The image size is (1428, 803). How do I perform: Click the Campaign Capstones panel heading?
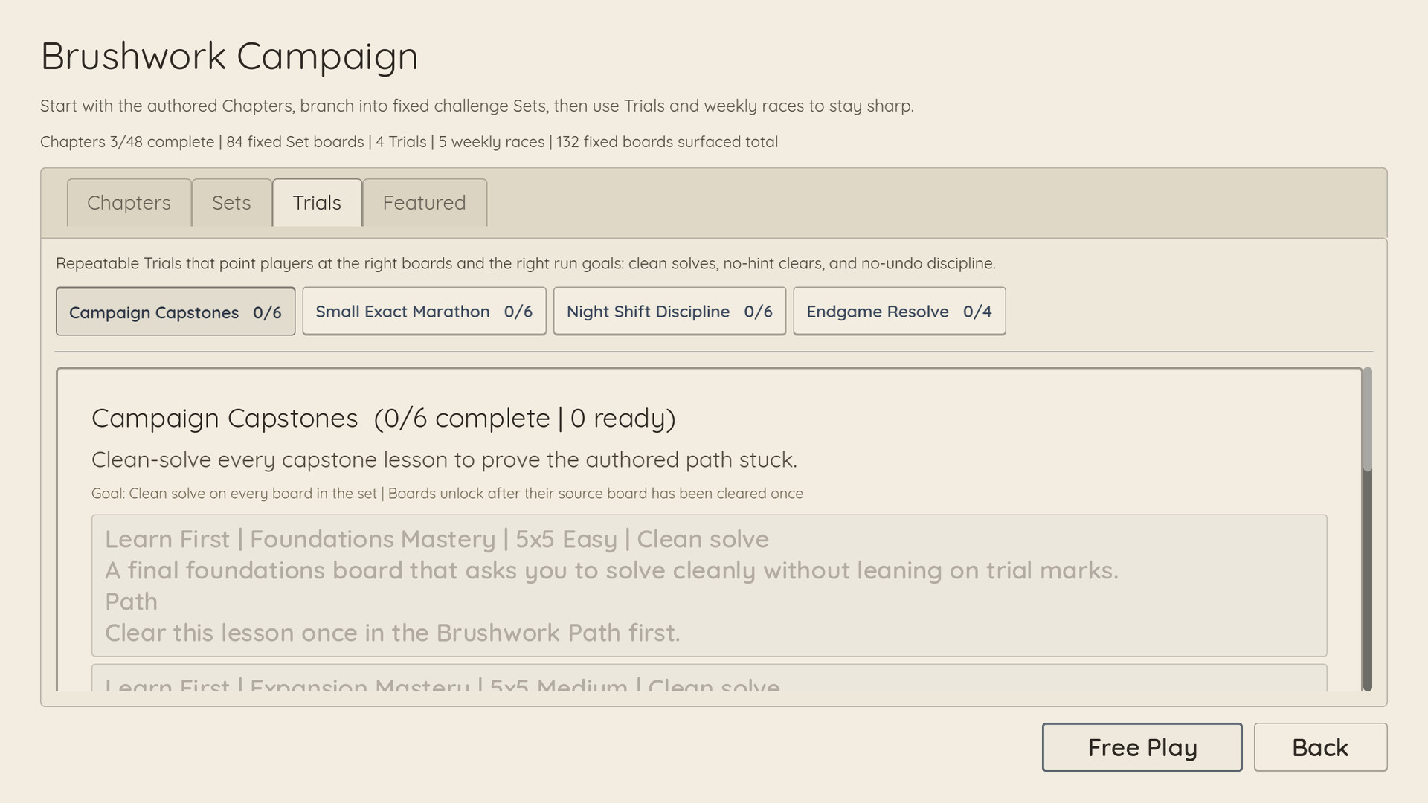(383, 419)
